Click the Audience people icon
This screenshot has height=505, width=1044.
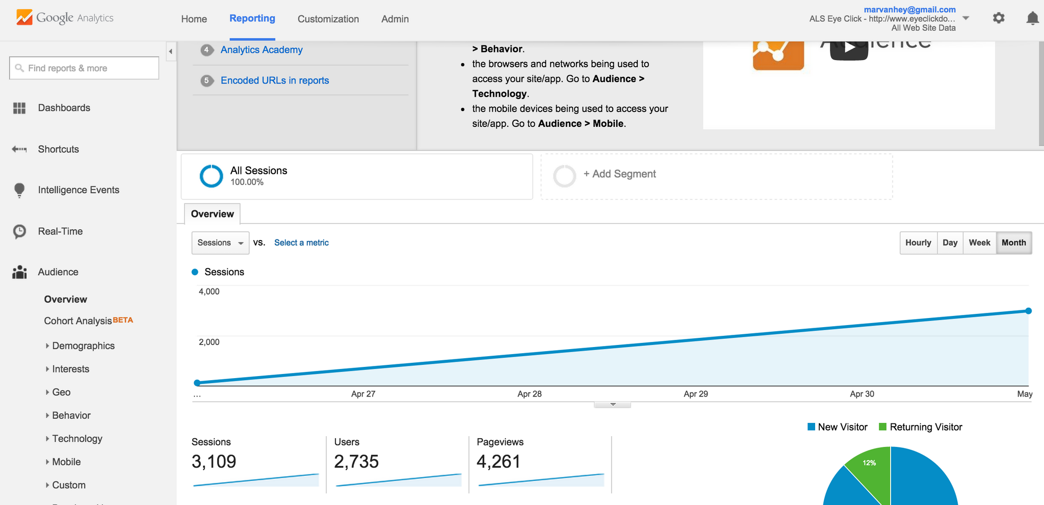pyautogui.click(x=19, y=272)
